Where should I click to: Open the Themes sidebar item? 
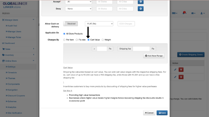click(10, 78)
